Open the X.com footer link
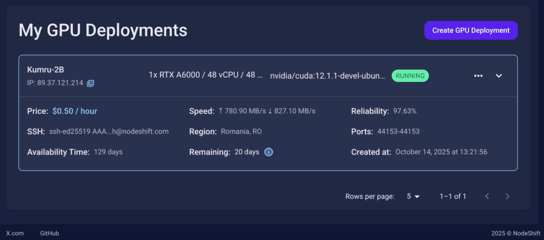544x240 pixels. (15, 233)
